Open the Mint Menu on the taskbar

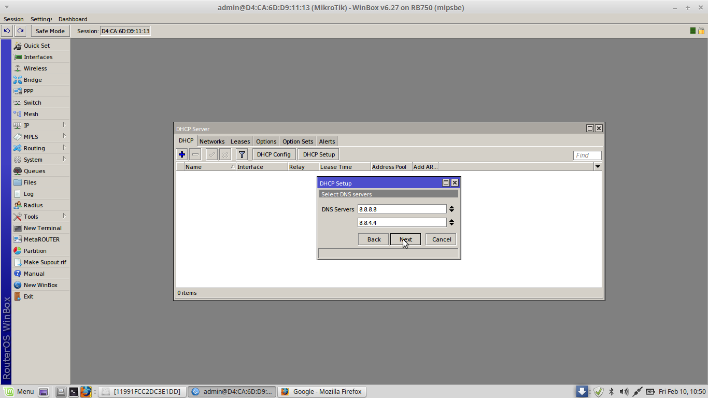20,392
